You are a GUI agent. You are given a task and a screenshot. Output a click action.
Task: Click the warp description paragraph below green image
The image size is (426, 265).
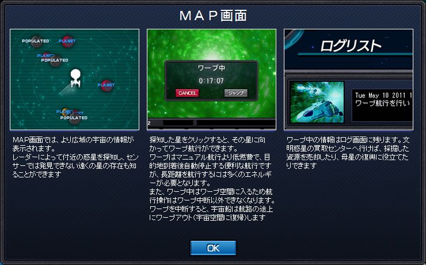tap(212, 179)
